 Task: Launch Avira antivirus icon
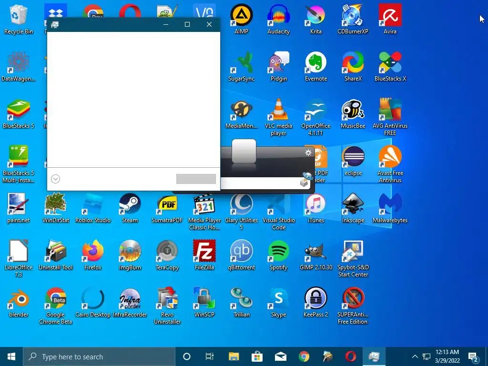coord(390,19)
